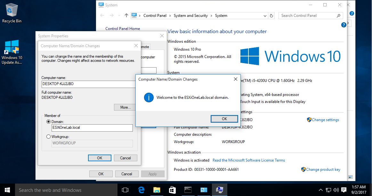This screenshot has height=196, width=372.
Task: Launch Microsoft Edge from the taskbar
Action: coord(141,190)
